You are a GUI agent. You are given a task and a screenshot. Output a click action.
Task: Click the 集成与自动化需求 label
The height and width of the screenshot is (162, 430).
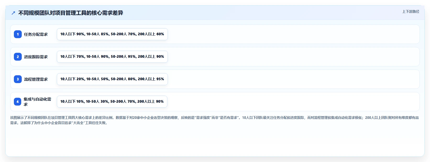point(37,102)
